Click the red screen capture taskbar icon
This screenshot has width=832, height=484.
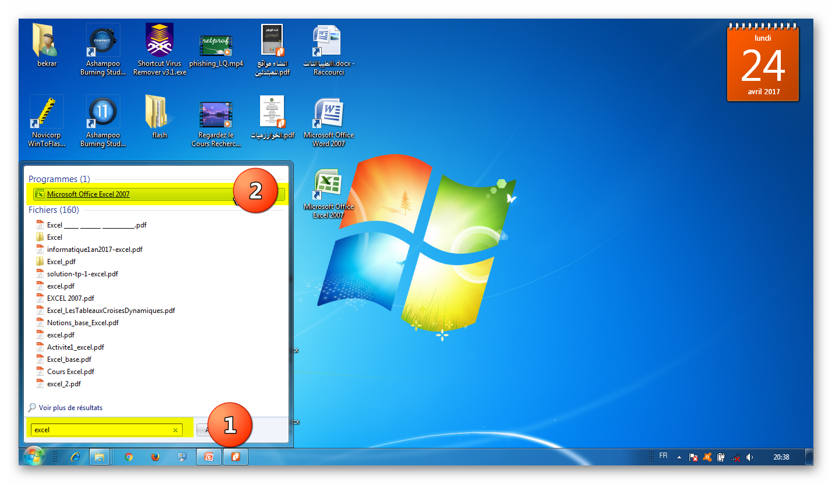coord(209,457)
